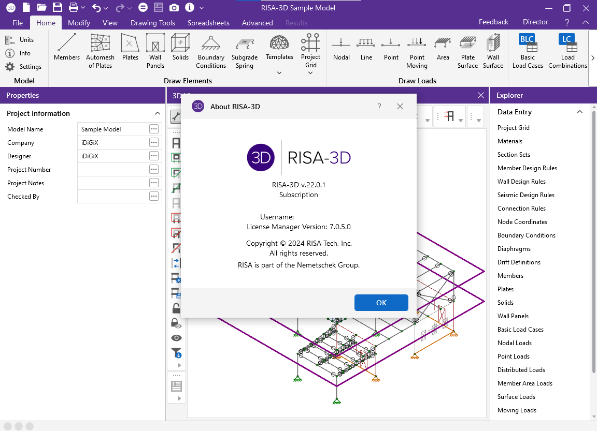Click the ellipsis button beside Project Notes
Screen dimensions: 597x431
tap(154, 183)
